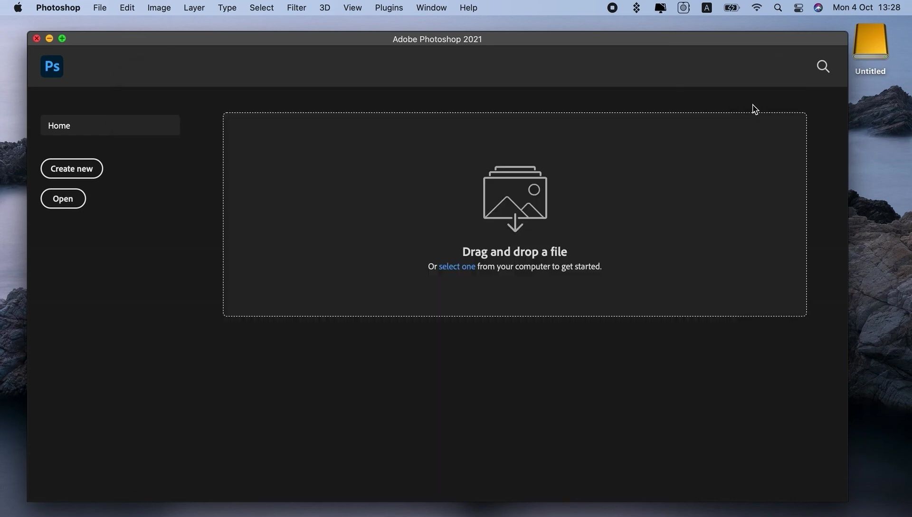The image size is (912, 517).
Task: Click the Photoshop Ps logo icon
Action: pyautogui.click(x=52, y=66)
